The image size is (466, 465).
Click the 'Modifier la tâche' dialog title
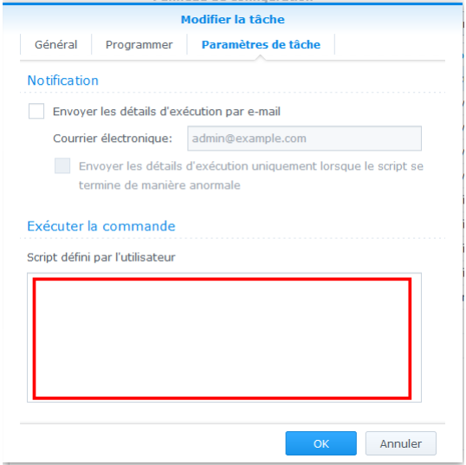tap(233, 20)
